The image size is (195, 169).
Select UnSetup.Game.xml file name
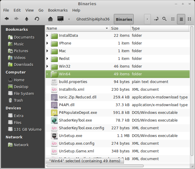pyautogui.click(x=76, y=151)
